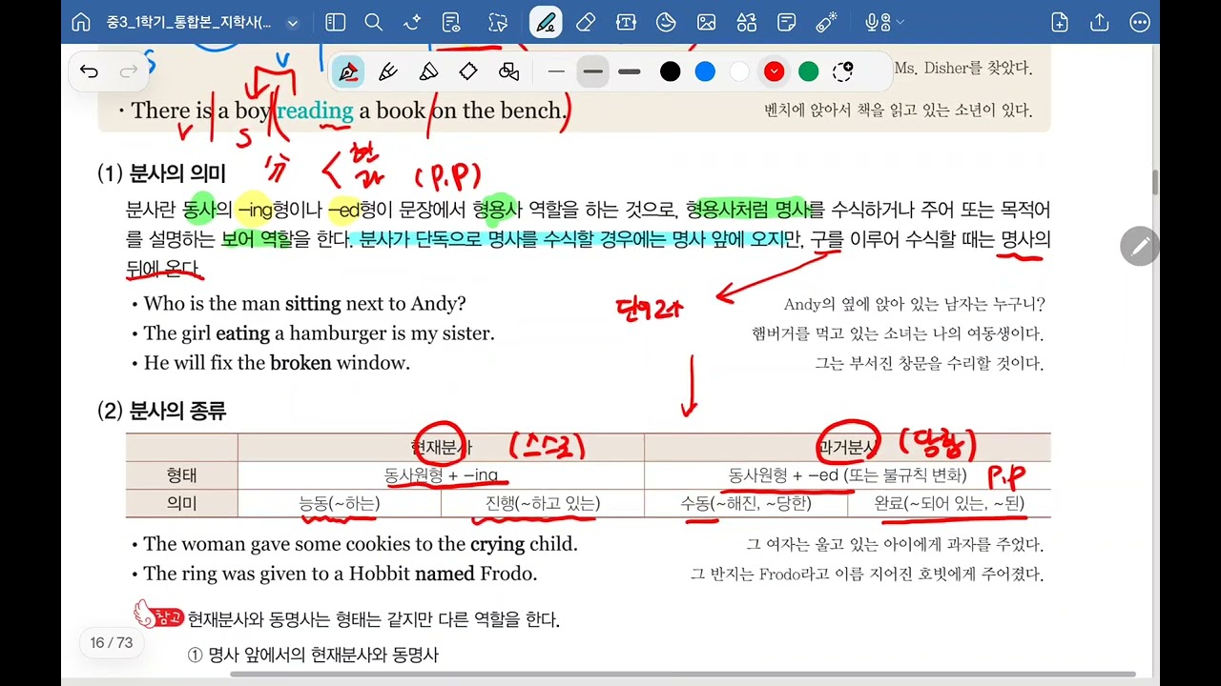The image size is (1221, 686).
Task: Tap the 능동(~하는) table cell
Action: pos(340,503)
